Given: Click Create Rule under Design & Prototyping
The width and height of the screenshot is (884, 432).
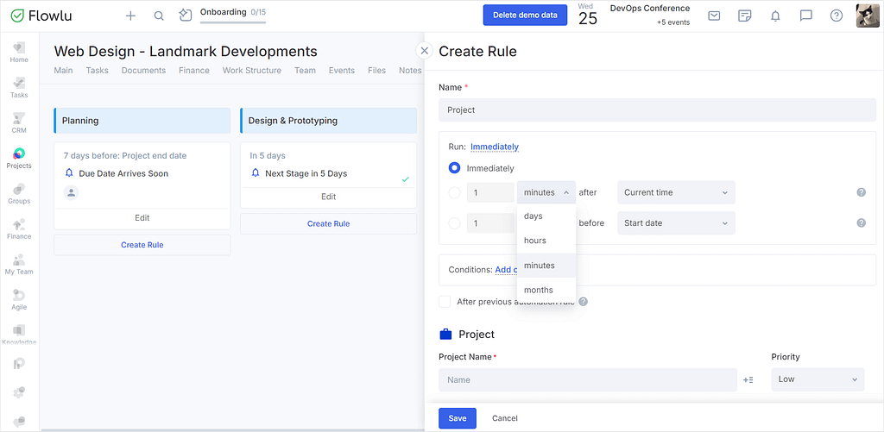Looking at the screenshot, I should pyautogui.click(x=329, y=223).
